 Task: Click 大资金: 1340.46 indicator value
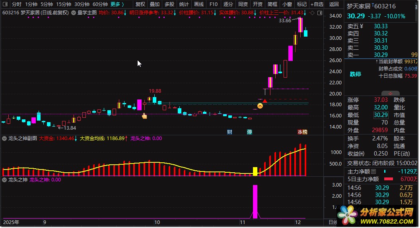pyautogui.click(x=56, y=138)
